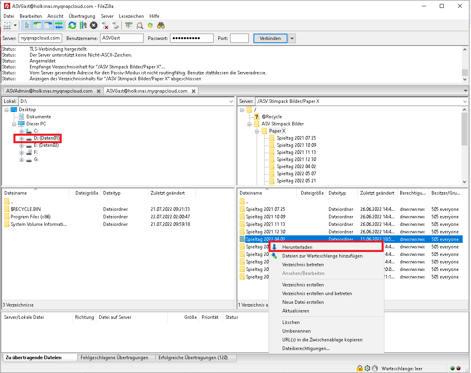471x373 pixels.
Task: Click the red activity LED indicator
Action: 458,368
